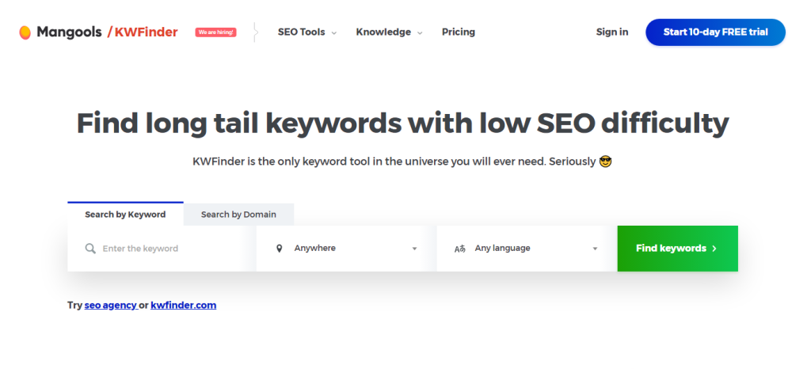The height and width of the screenshot is (369, 811).
Task: Click the magnifying glass search icon
Action: coord(90,249)
